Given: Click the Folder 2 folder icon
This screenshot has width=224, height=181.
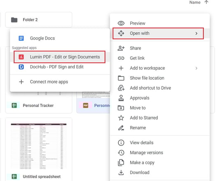Looking at the screenshot, I should pos(14,20).
